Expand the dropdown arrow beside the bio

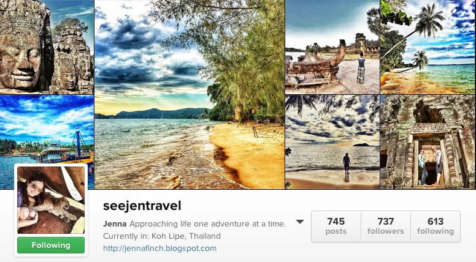coord(299,222)
